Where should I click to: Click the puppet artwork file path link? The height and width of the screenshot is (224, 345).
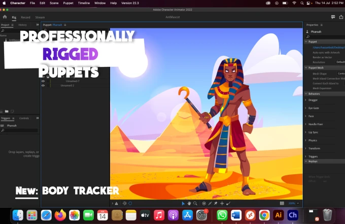(329, 48)
